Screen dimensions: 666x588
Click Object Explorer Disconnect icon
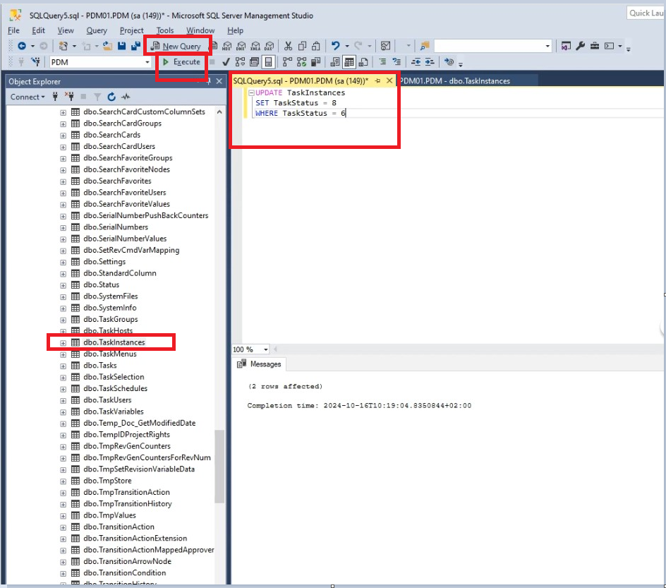69,97
